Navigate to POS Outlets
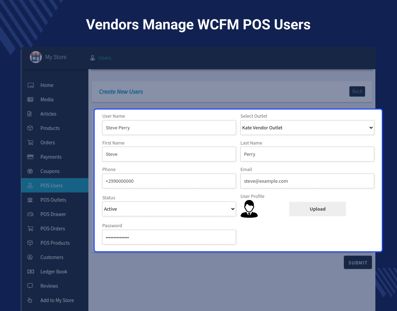 [55, 200]
